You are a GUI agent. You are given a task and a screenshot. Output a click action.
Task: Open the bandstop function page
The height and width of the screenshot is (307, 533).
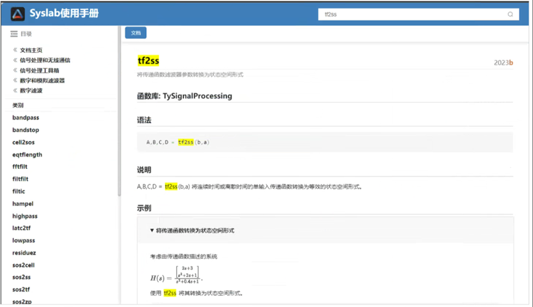(x=26, y=129)
